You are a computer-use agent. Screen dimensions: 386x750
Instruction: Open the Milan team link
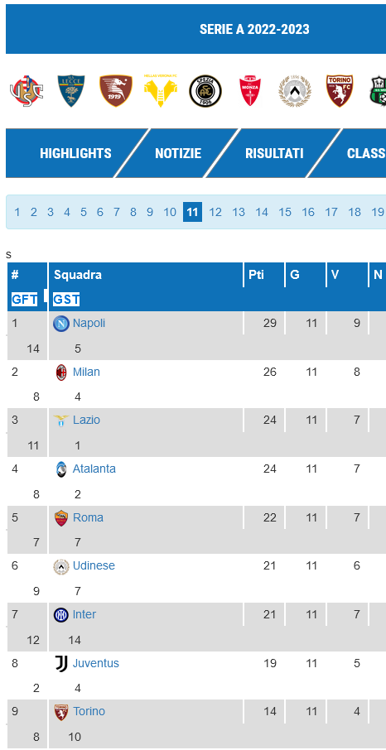(x=86, y=372)
